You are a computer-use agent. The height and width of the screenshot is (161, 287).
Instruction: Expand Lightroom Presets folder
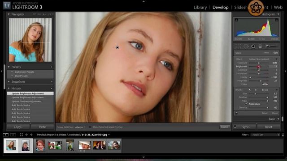12,72
